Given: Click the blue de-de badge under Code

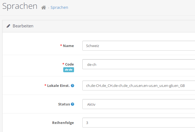Looking at the screenshot, I should (68, 70).
